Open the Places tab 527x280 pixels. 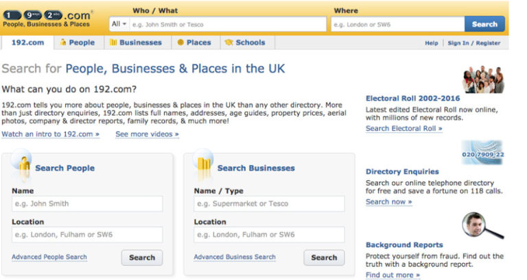coord(194,42)
